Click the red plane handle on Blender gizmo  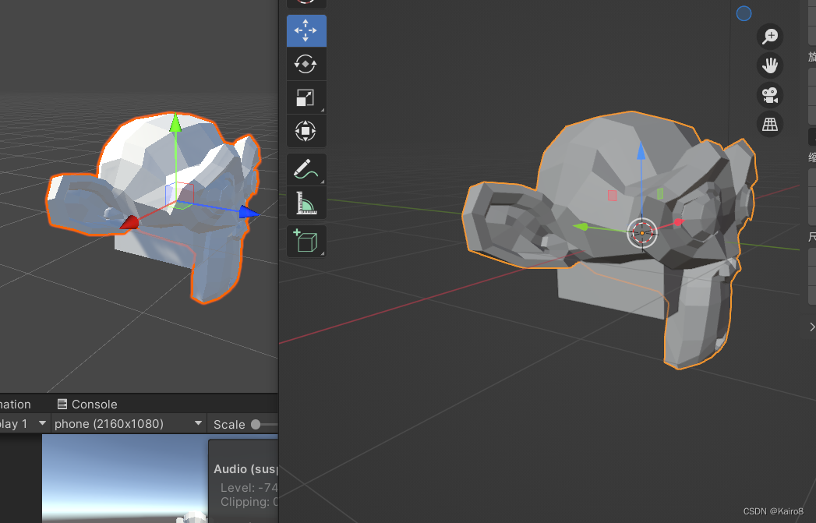613,196
